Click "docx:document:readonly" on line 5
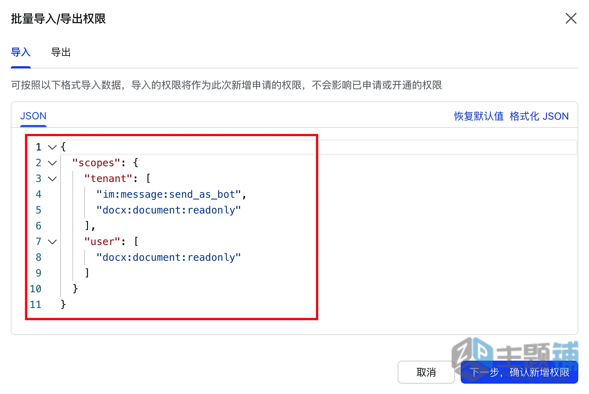The height and width of the screenshot is (394, 589). (168, 210)
